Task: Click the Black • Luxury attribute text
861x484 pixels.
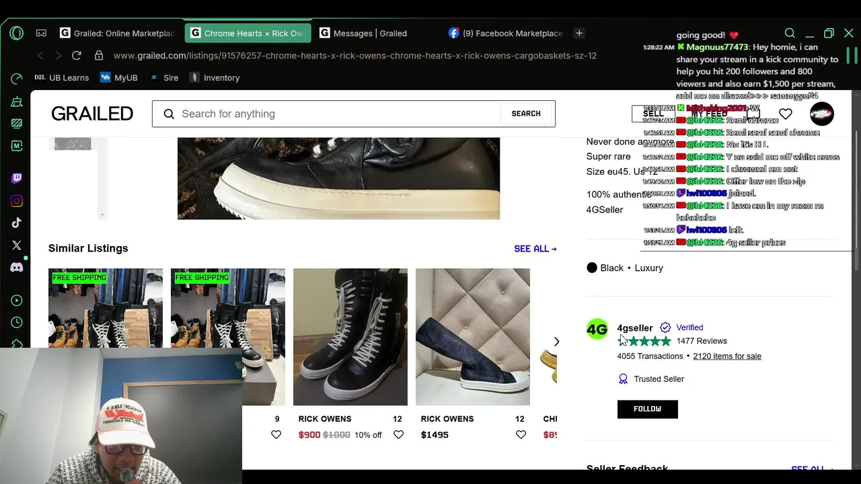Action: (x=632, y=268)
